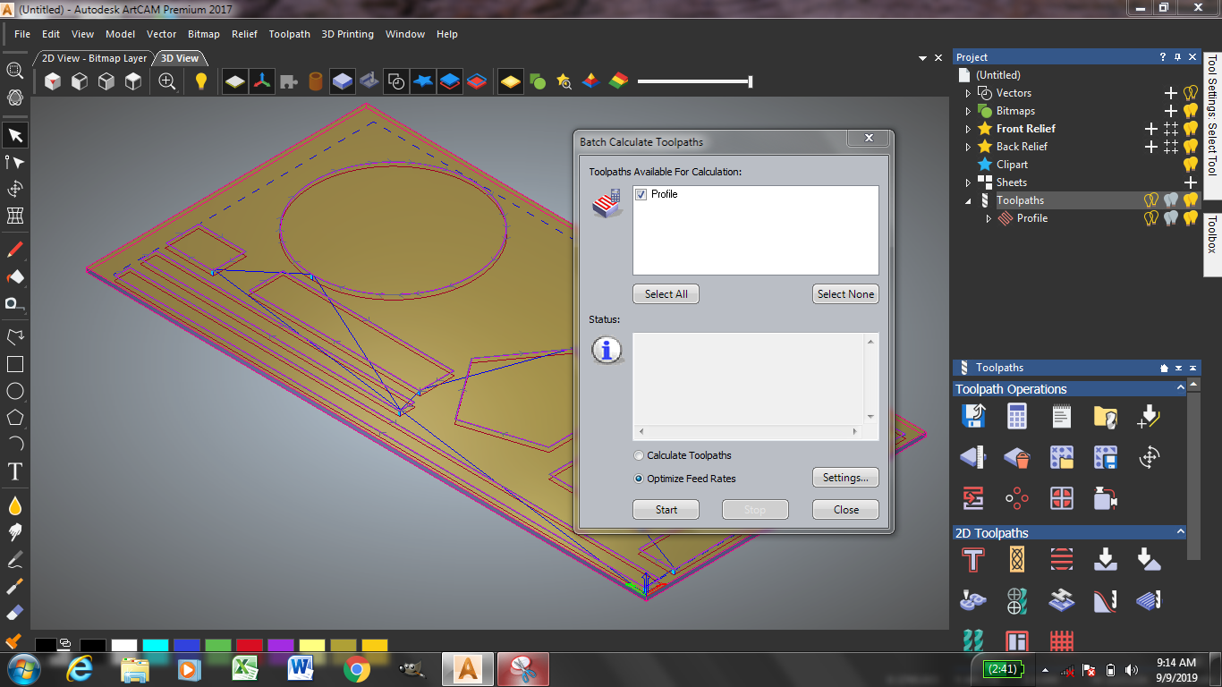Choose the Create Circle tool

(x=15, y=391)
